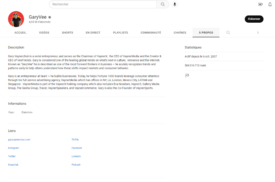
Task: Click the Actif depuis le 6 oct. 2007 text
Action: click(201, 56)
